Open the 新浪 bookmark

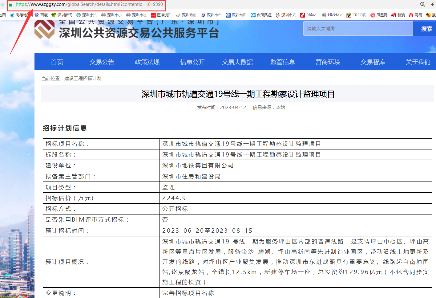(x=398, y=15)
